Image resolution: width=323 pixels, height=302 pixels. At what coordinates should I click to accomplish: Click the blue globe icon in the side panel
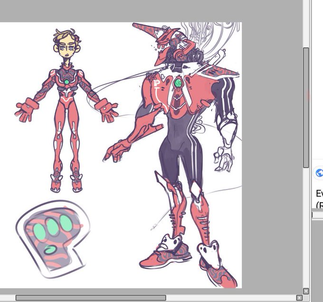[319, 173]
